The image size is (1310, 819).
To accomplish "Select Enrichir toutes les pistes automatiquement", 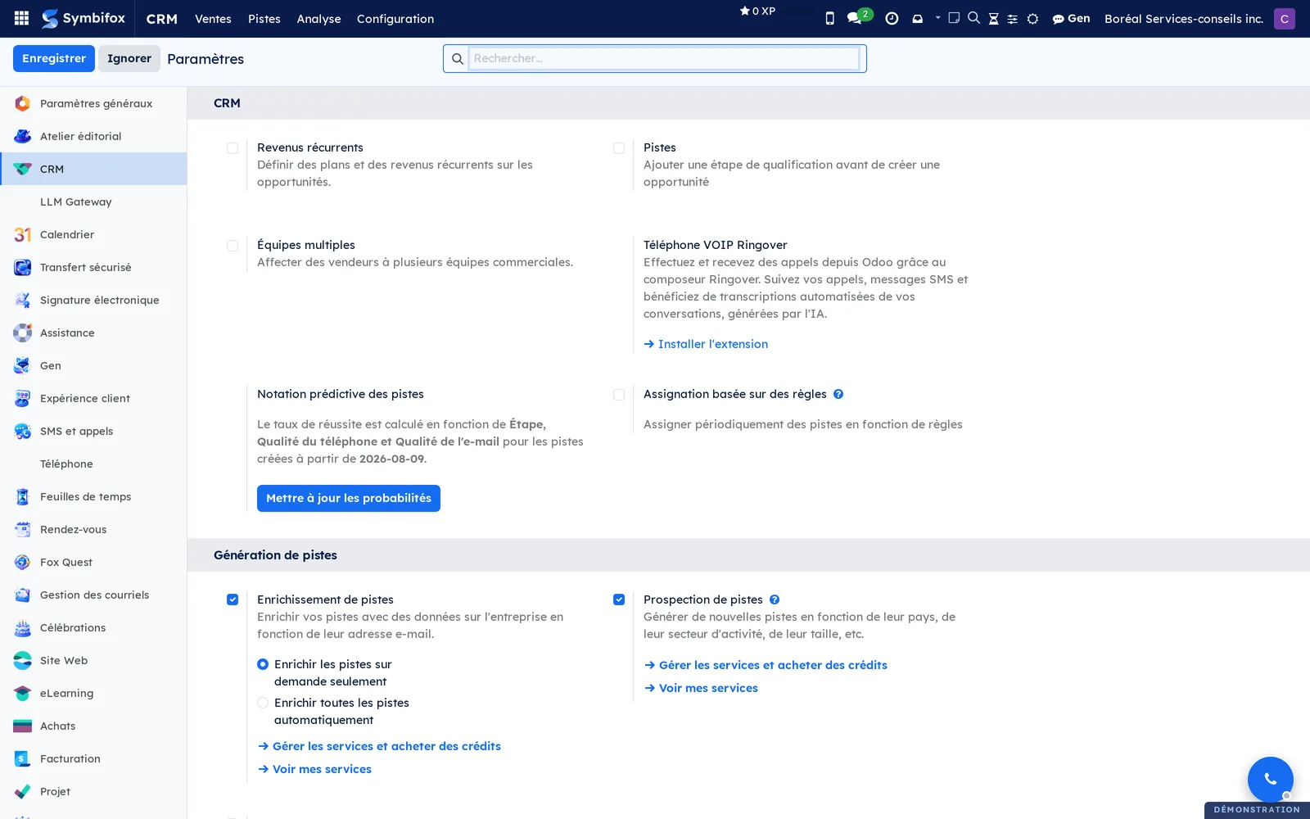I will 263,703.
